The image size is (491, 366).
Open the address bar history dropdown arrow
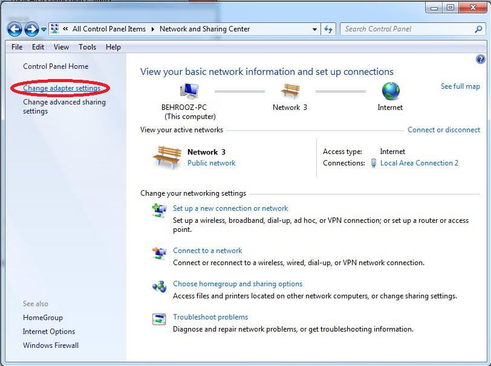(314, 29)
